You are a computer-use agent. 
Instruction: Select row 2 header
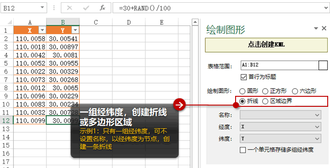pyautogui.click(x=6, y=39)
